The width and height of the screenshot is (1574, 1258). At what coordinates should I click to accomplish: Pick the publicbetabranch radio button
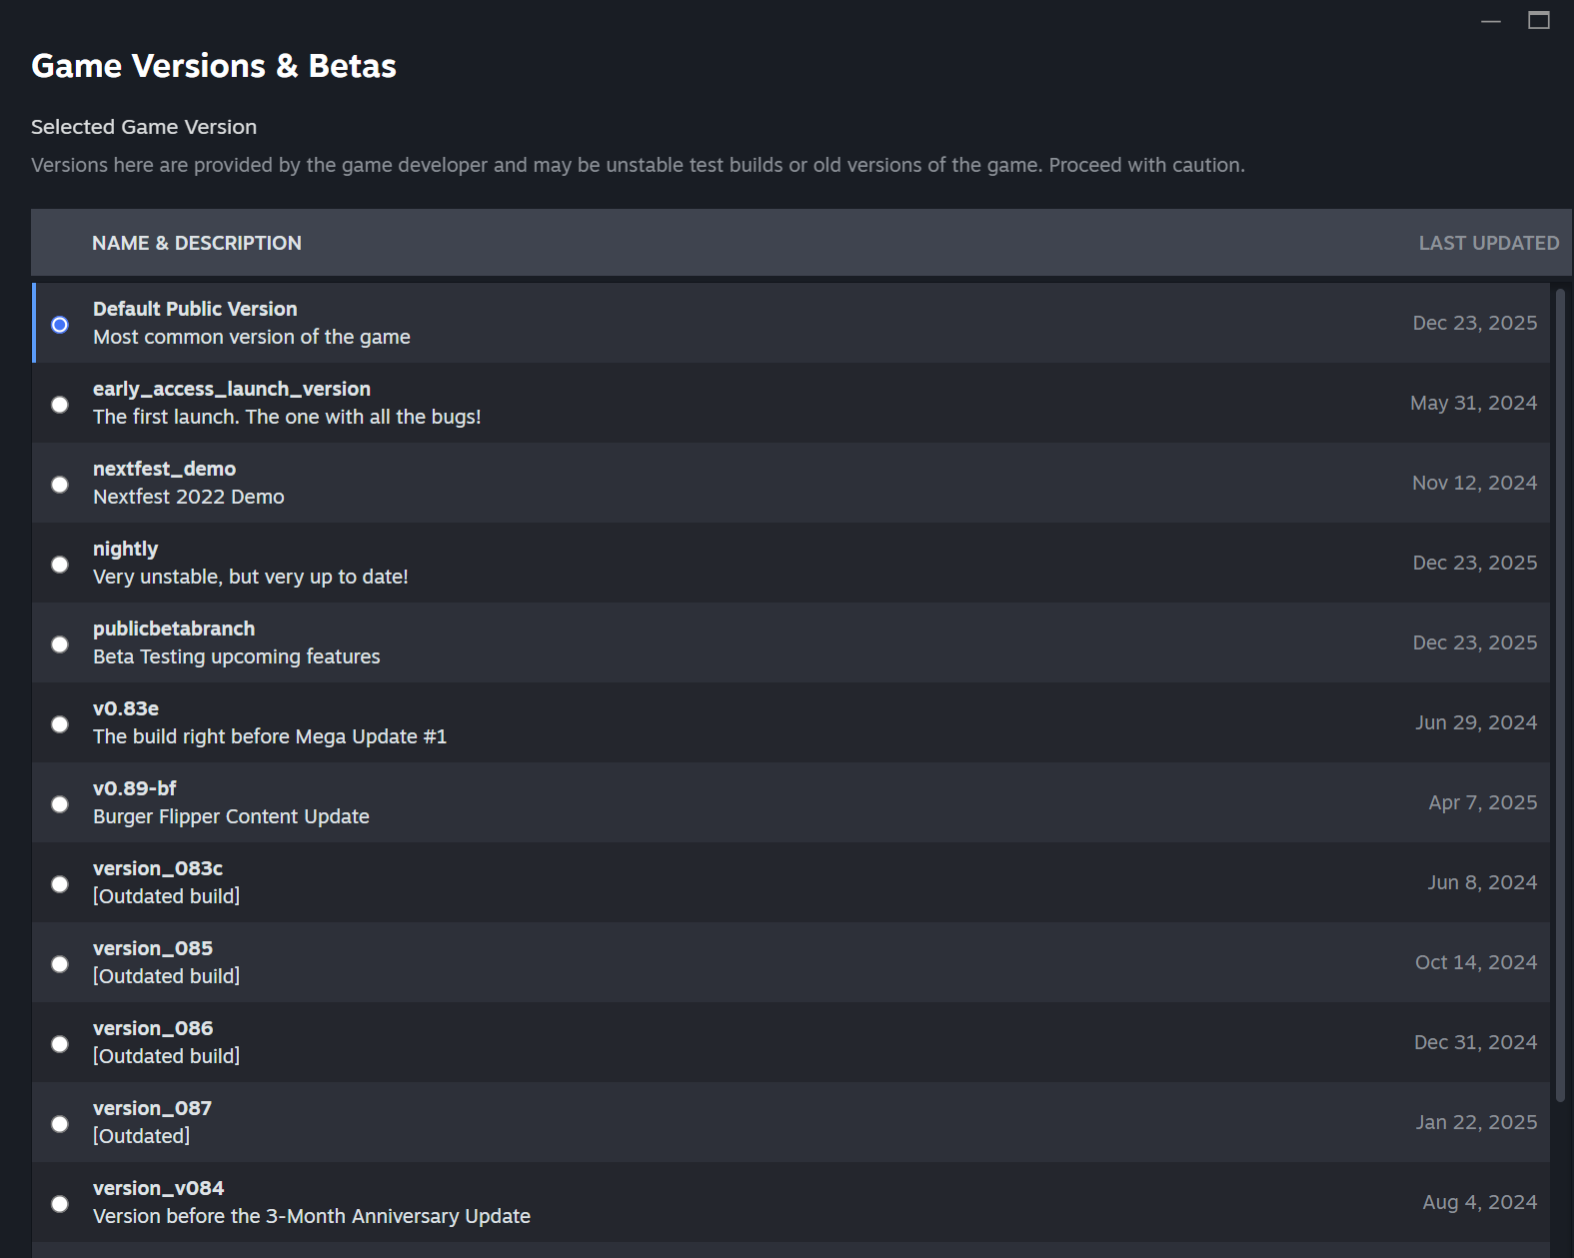point(60,644)
